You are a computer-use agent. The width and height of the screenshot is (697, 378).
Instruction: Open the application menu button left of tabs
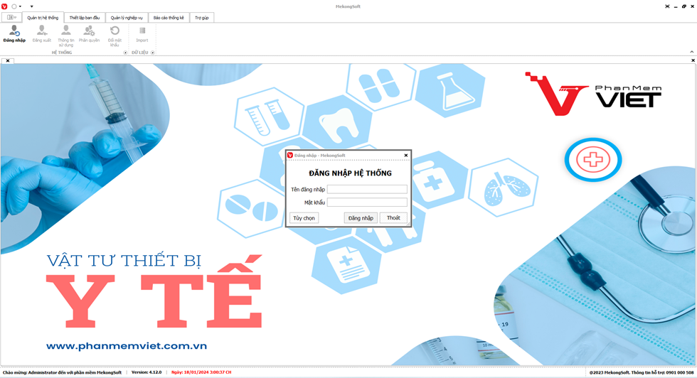11,17
